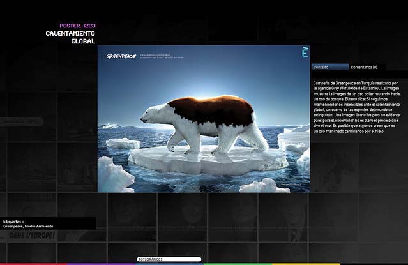The width and height of the screenshot is (408, 265).
Task: Click the "Calentamiento Global" title
Action: click(70, 37)
